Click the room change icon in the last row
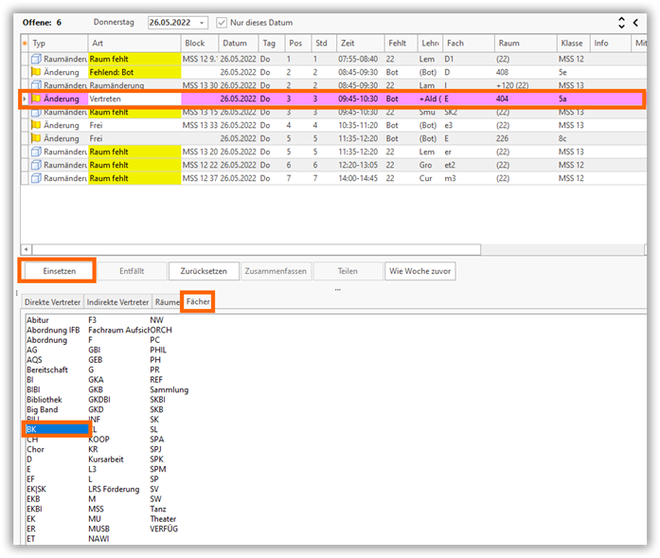The width and height of the screenshot is (660, 558). pos(37,178)
